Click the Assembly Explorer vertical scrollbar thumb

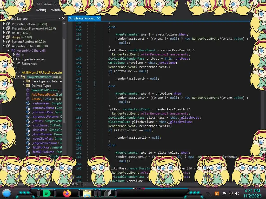pos(64,80)
